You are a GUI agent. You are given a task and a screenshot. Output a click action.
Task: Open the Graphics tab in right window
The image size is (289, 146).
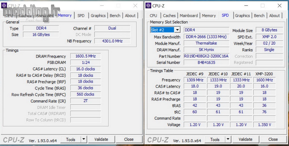click(242, 15)
